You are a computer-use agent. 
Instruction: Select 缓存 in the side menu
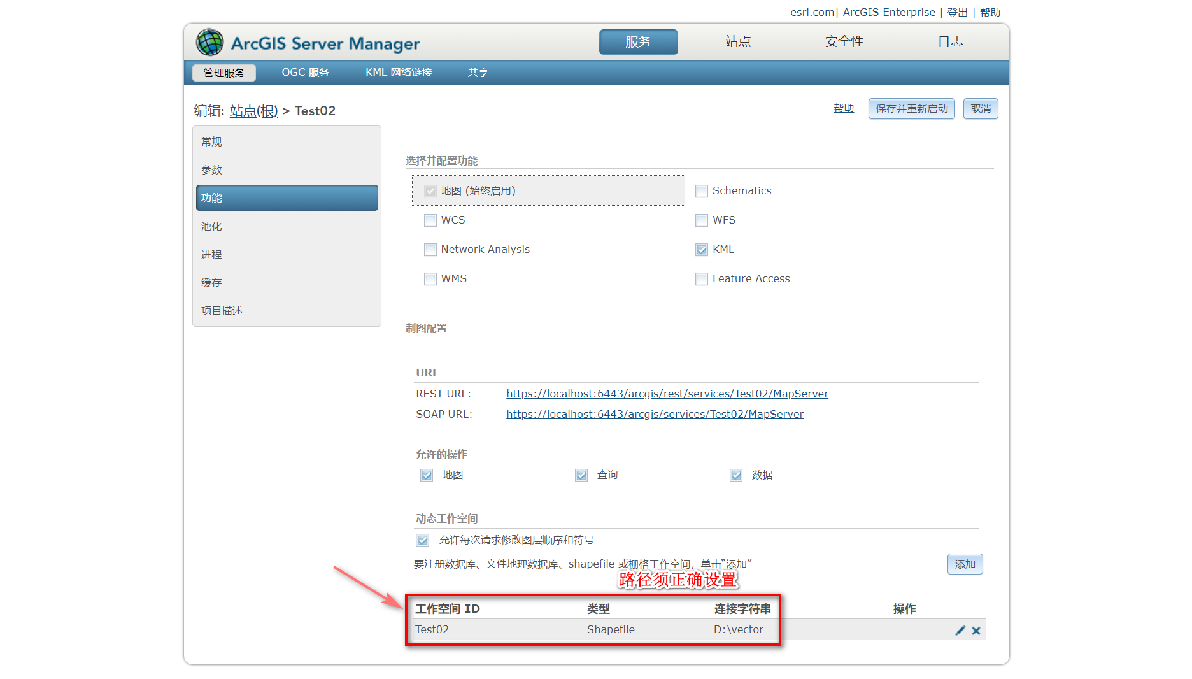[x=287, y=282]
